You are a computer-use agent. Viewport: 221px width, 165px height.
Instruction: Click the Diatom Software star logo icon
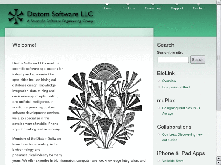click(16, 16)
